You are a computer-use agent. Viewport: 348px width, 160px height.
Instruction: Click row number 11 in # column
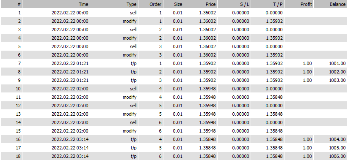pyautogui.click(x=18, y=97)
